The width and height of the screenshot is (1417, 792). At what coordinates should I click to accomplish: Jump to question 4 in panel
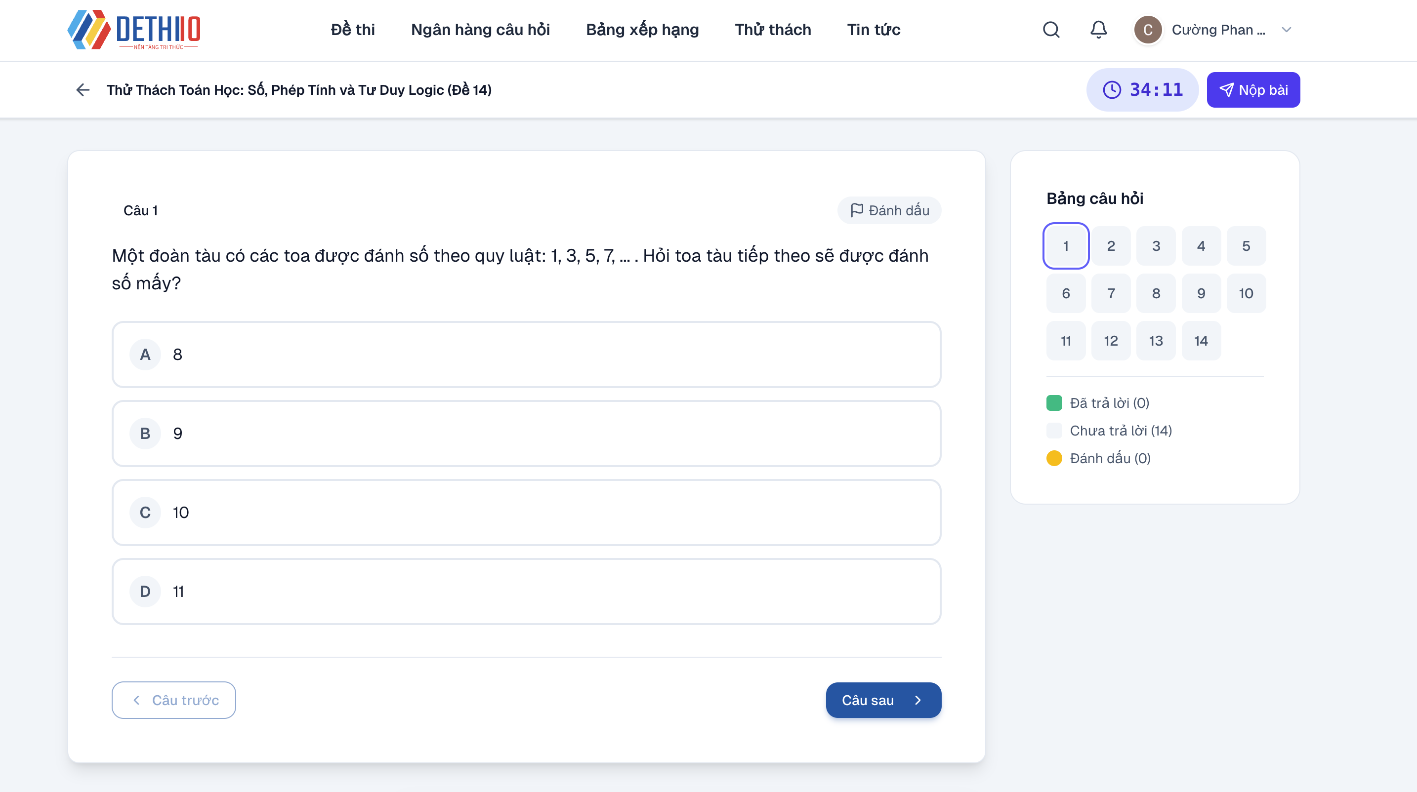(x=1202, y=246)
